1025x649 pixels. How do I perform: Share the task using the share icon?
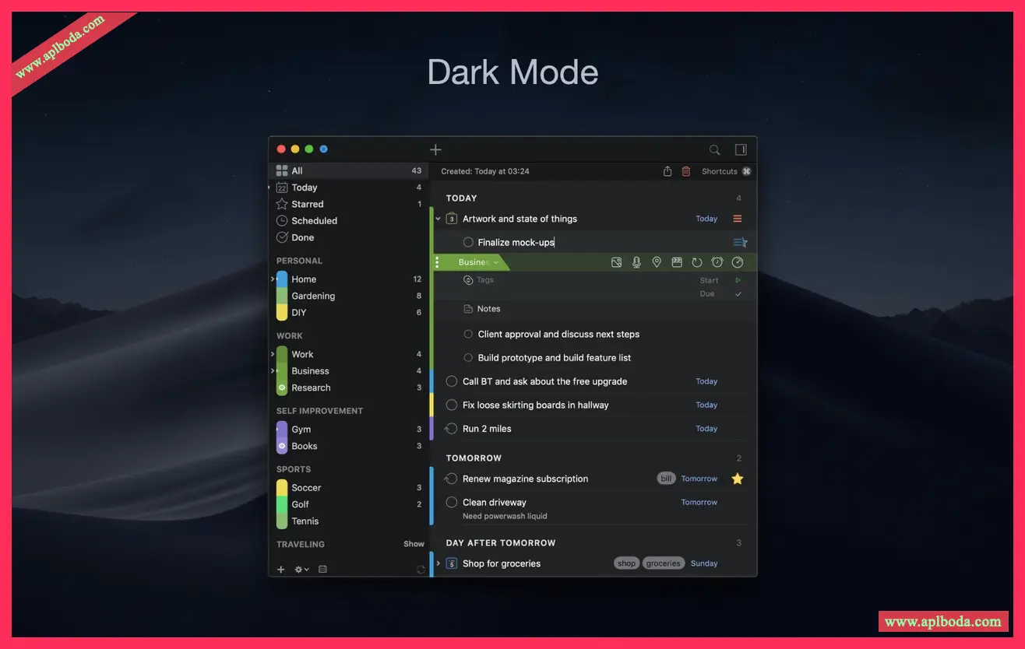[667, 171]
